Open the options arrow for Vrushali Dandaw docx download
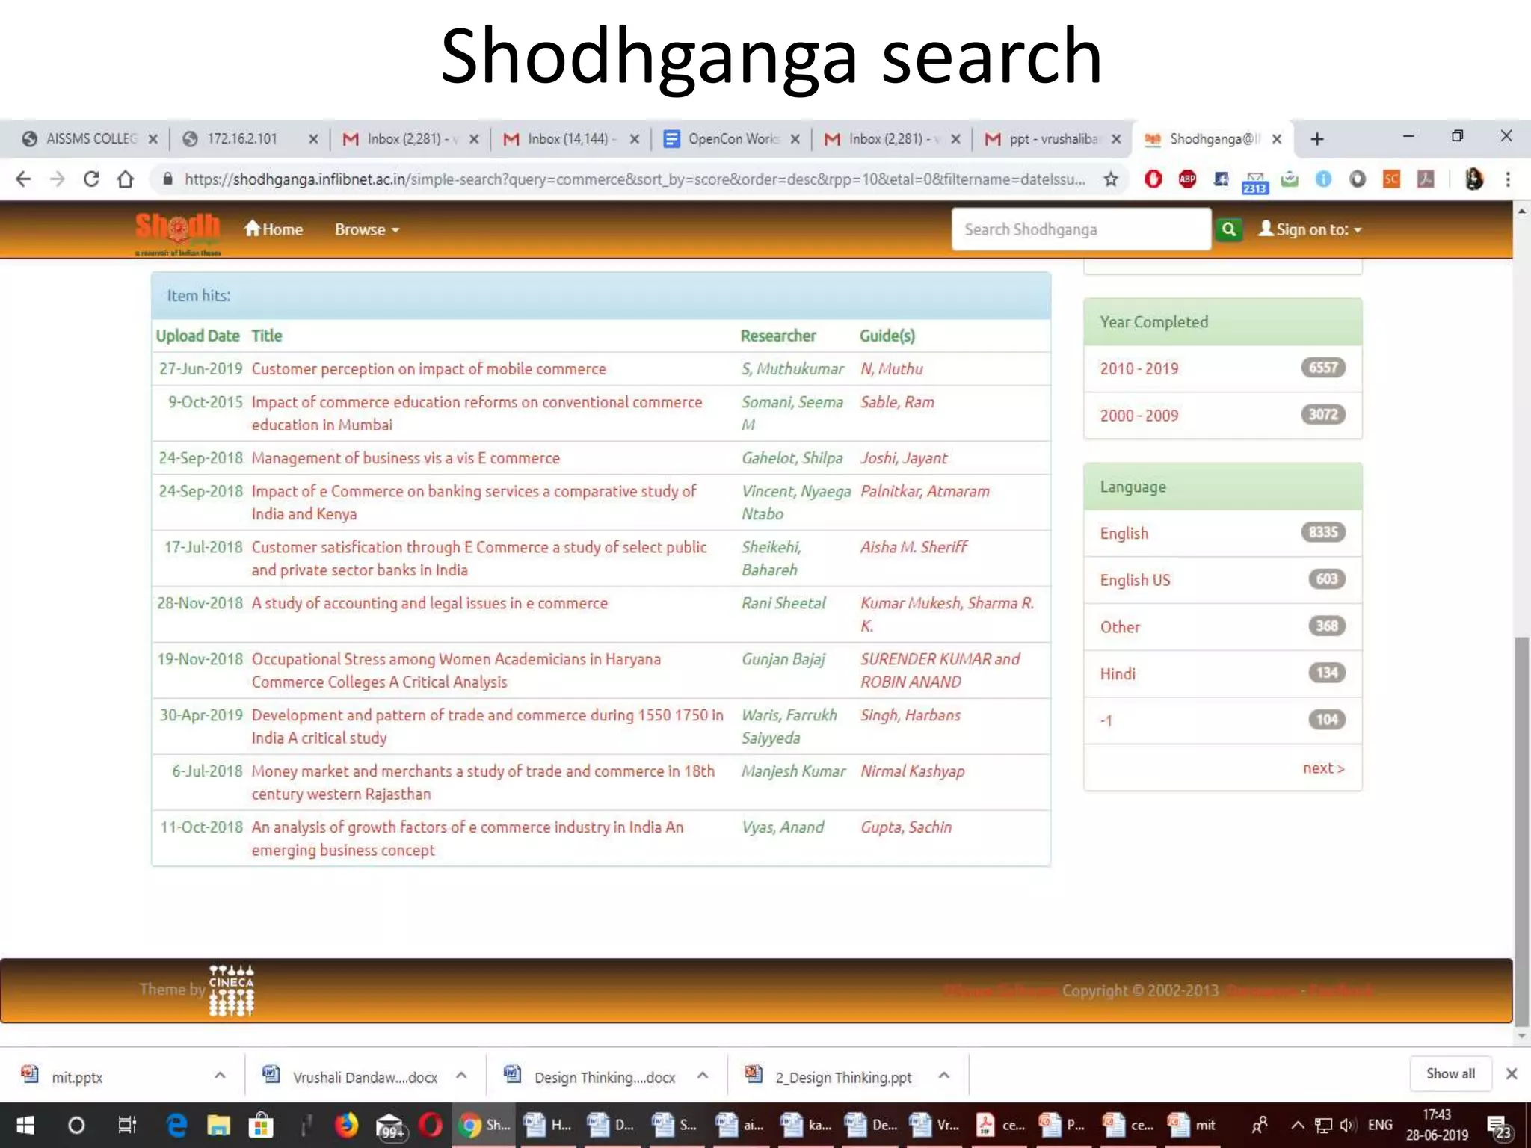Viewport: 1531px width, 1148px height. pyautogui.click(x=461, y=1075)
